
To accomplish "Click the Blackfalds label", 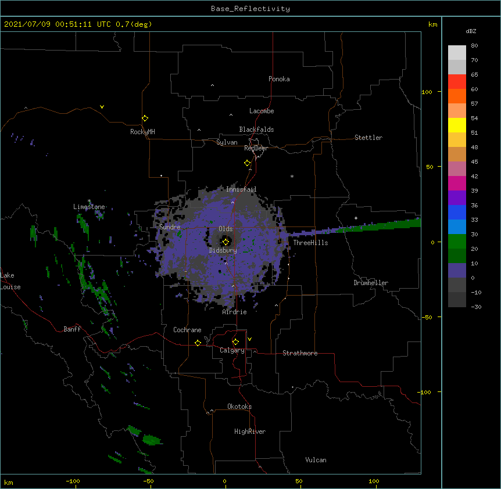I will (x=256, y=130).
